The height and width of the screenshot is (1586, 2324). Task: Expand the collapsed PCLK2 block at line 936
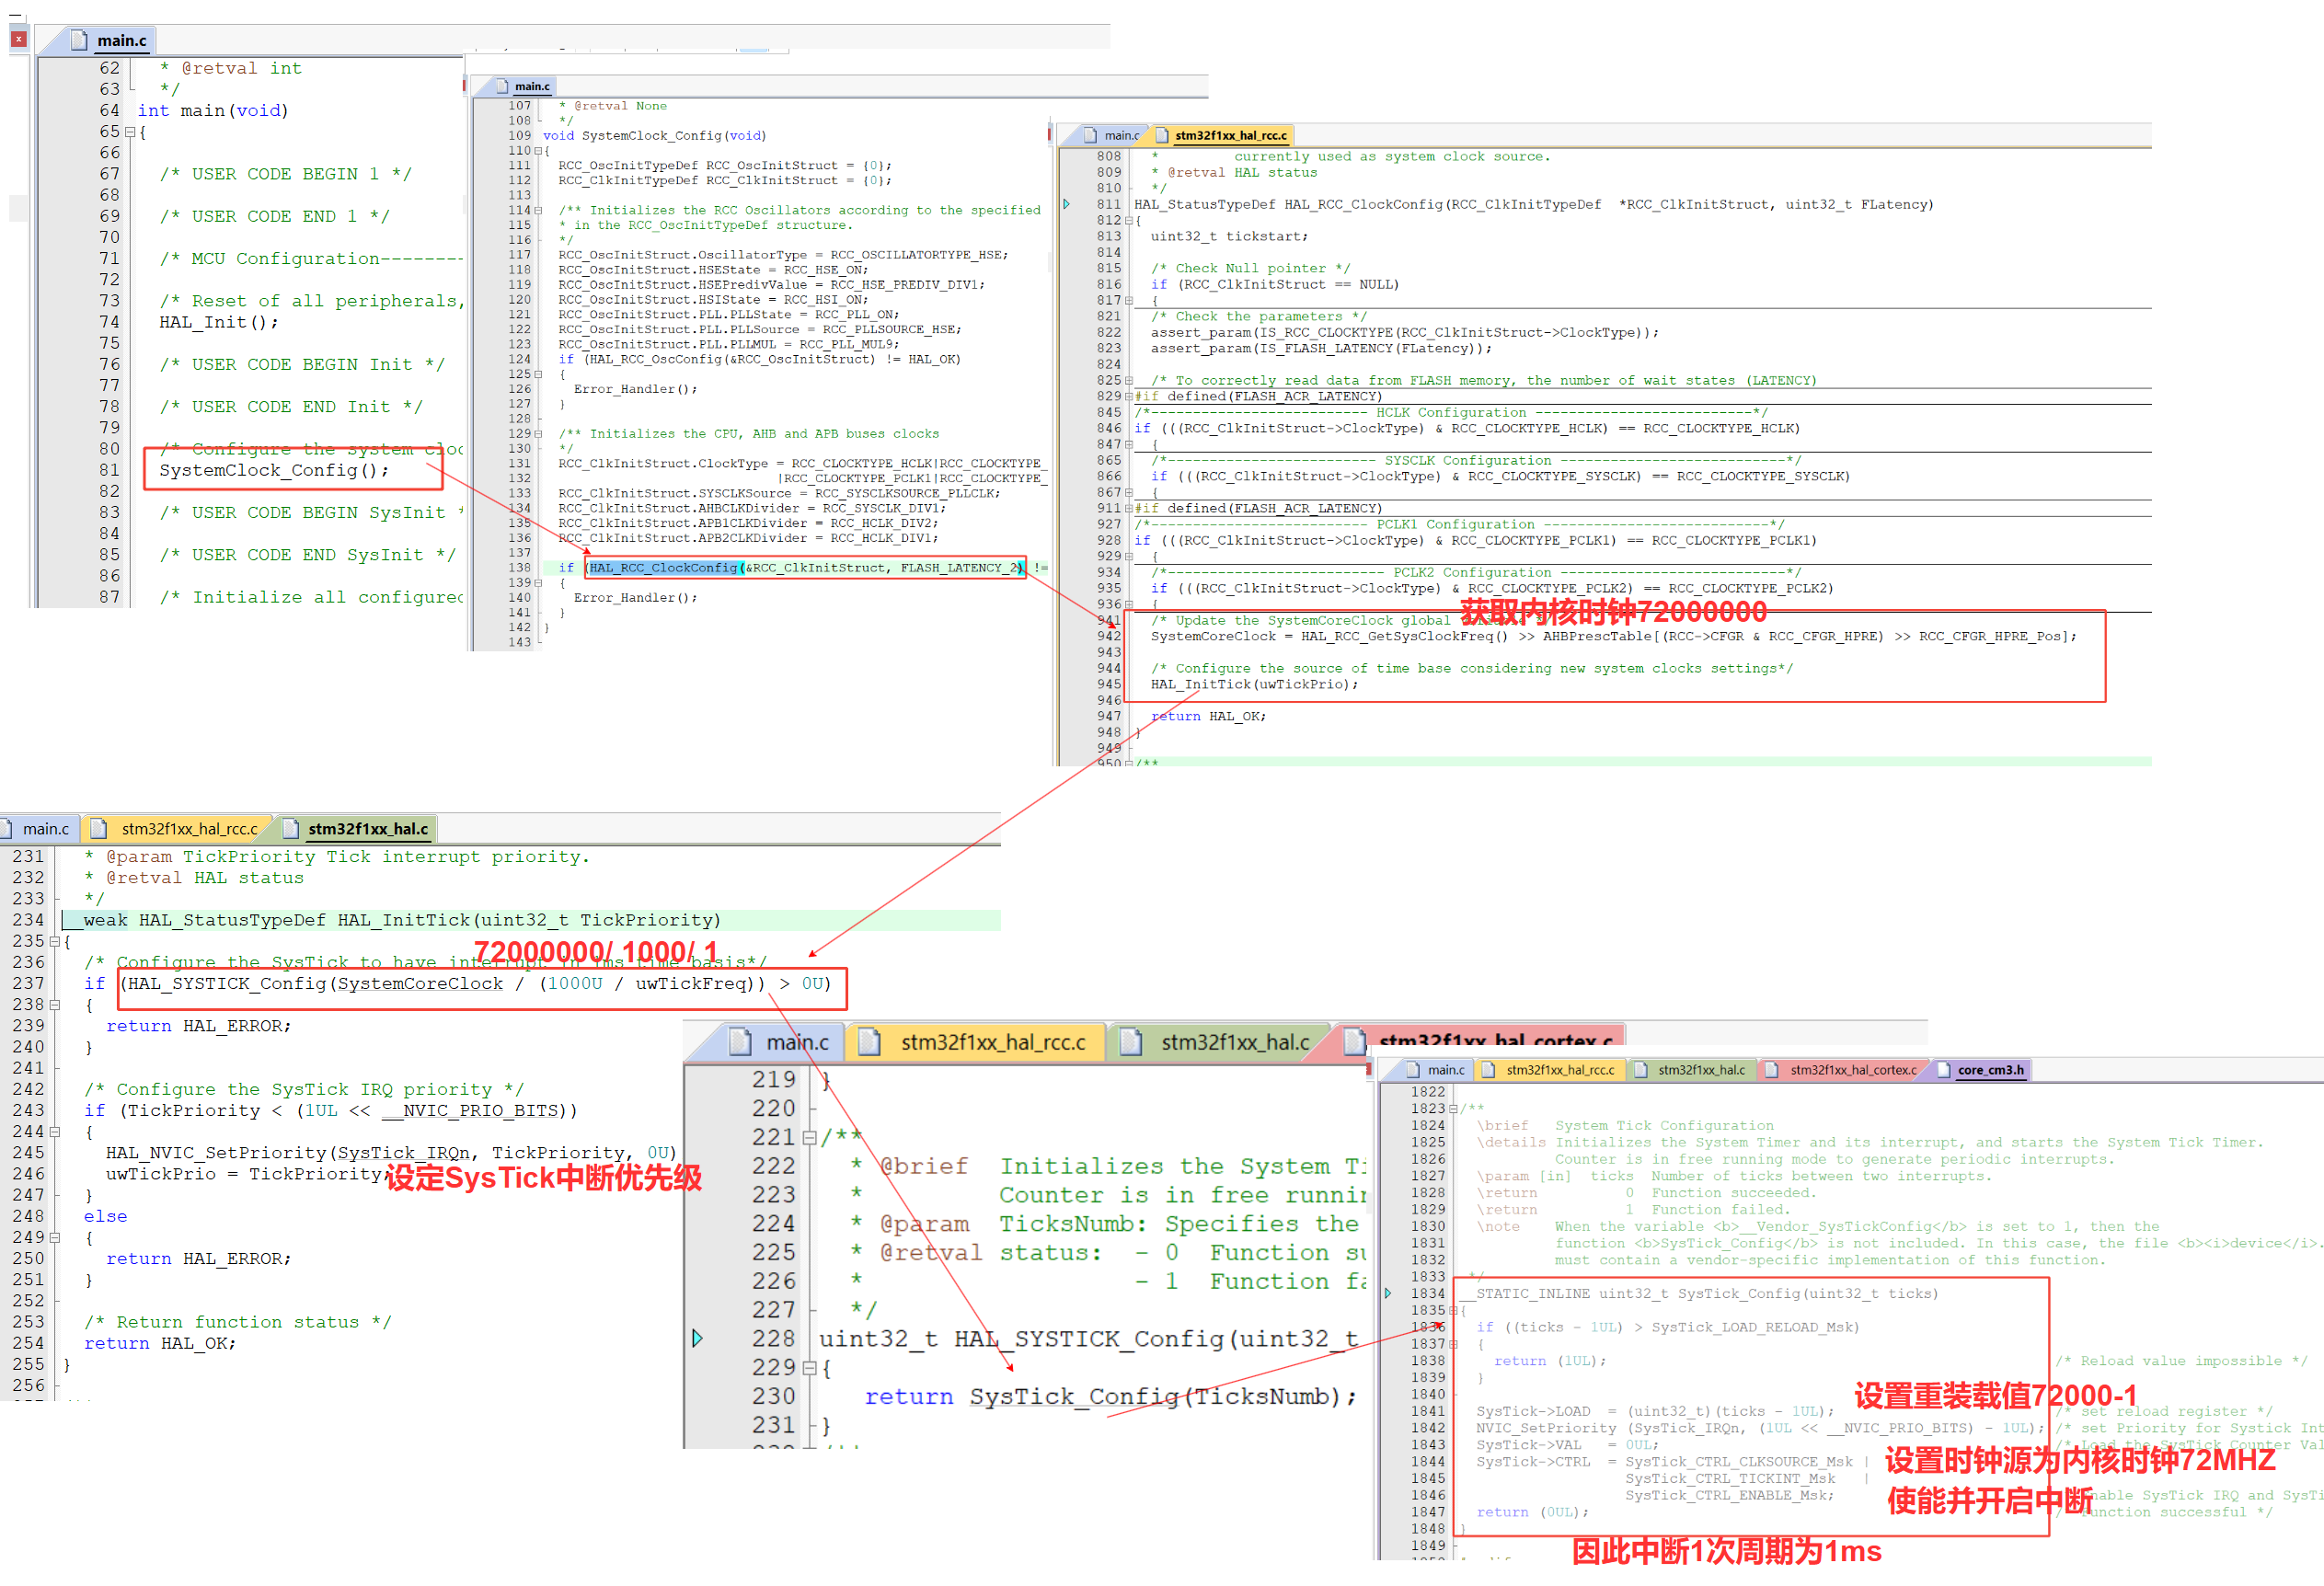pos(1129,604)
